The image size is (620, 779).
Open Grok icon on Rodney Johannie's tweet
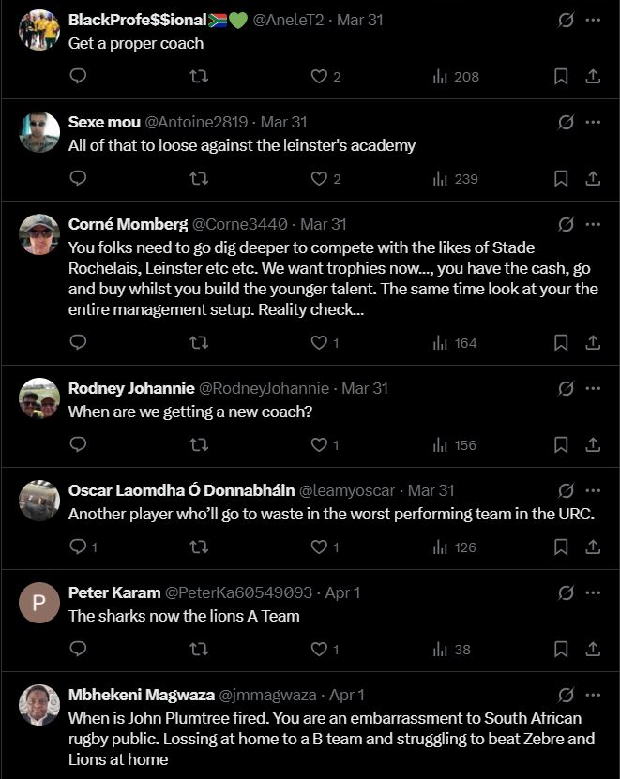(x=566, y=388)
